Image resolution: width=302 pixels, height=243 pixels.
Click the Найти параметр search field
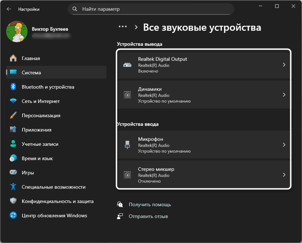tap(151, 9)
